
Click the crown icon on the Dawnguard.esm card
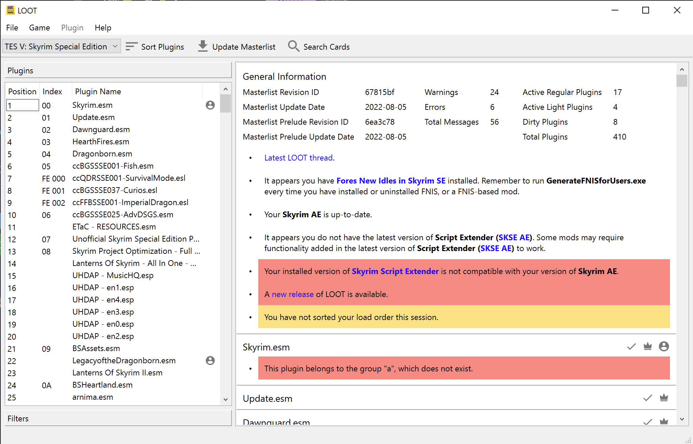tap(664, 422)
